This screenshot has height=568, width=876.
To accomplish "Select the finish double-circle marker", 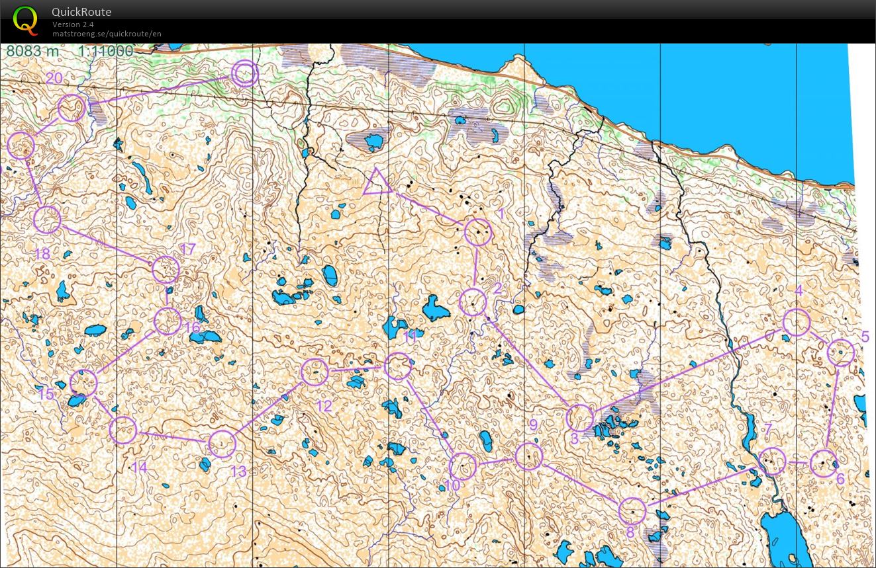I will tap(245, 73).
